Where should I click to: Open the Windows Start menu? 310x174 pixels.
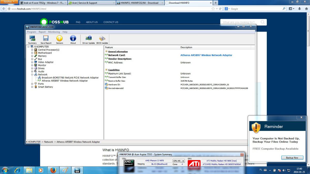5,170
